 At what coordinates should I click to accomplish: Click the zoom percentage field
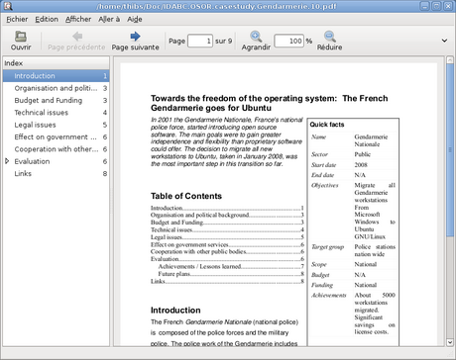click(288, 41)
